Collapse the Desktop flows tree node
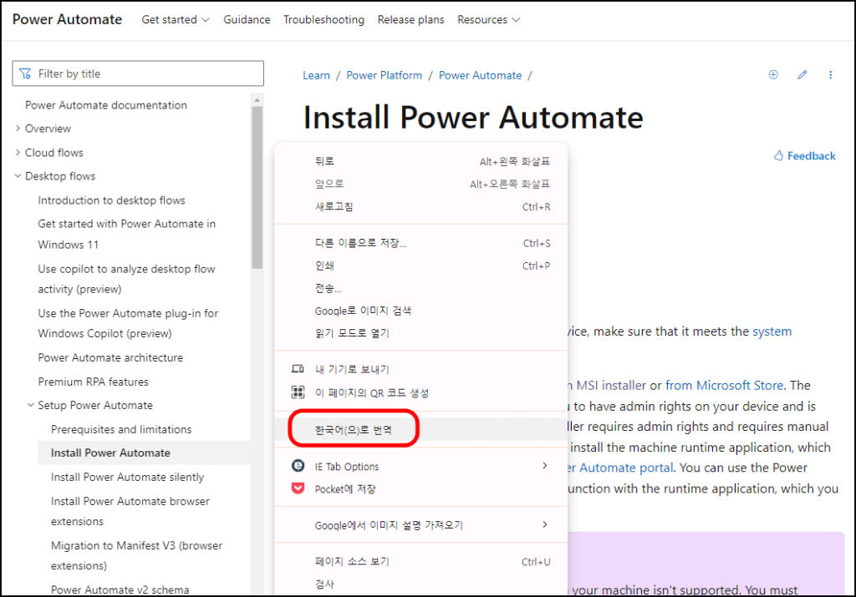Image resolution: width=856 pixels, height=597 pixels. click(18, 175)
